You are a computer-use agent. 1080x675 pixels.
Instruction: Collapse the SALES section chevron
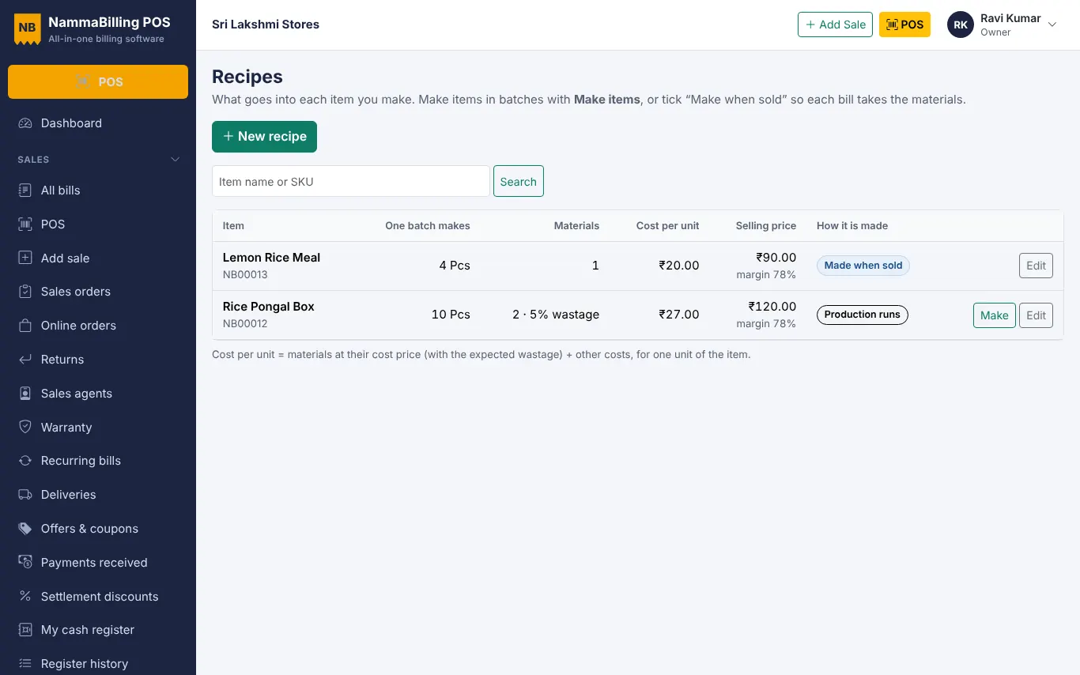(176, 160)
